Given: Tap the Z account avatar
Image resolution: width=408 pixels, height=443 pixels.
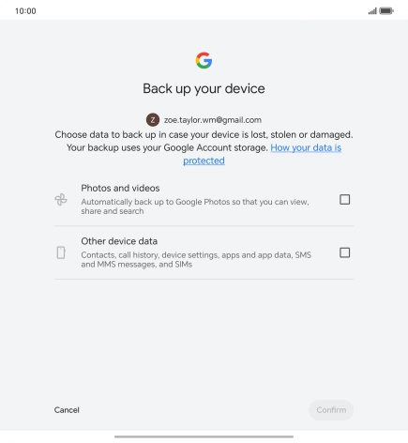Looking at the screenshot, I should tap(153, 120).
